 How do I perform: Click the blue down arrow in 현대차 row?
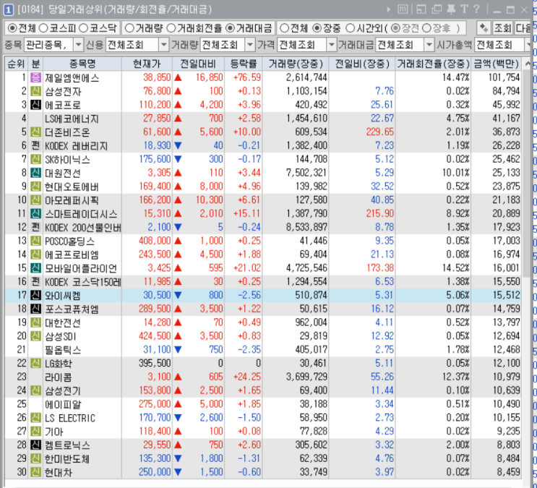pos(178,472)
